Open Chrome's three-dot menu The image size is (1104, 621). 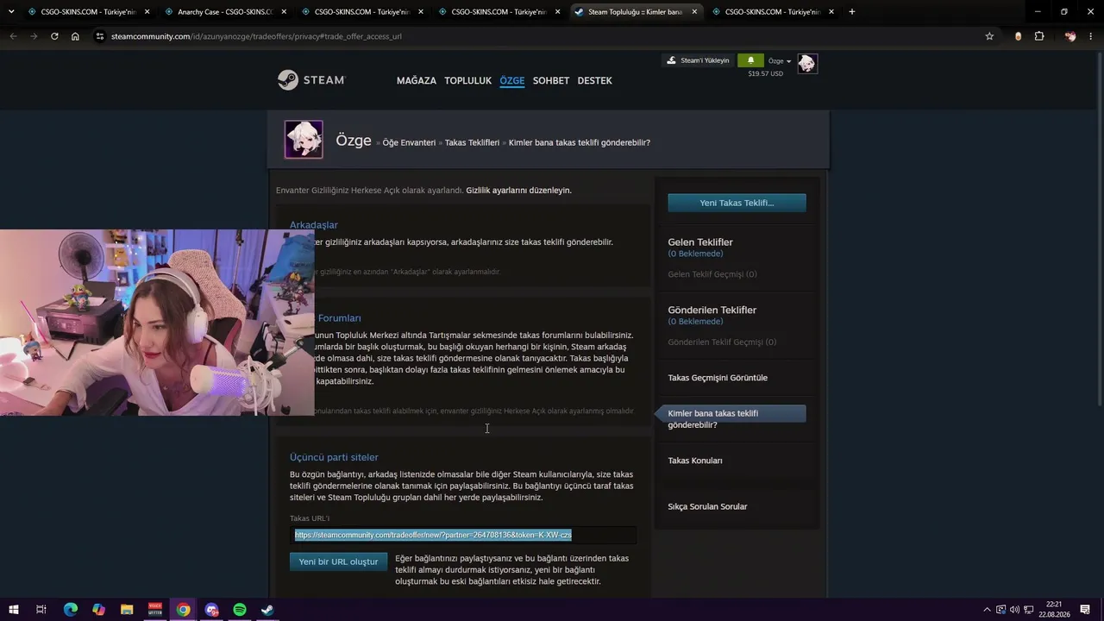click(1090, 36)
